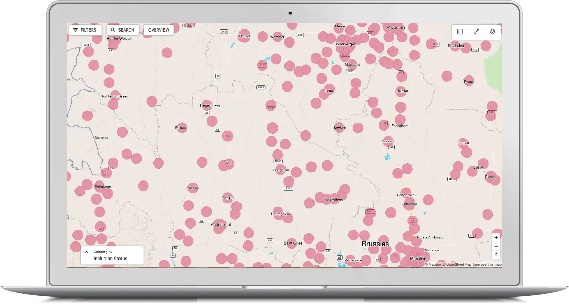Viewport: 569px width, 304px height.
Task: Click the Dailly map label
Action: click(x=478, y=167)
